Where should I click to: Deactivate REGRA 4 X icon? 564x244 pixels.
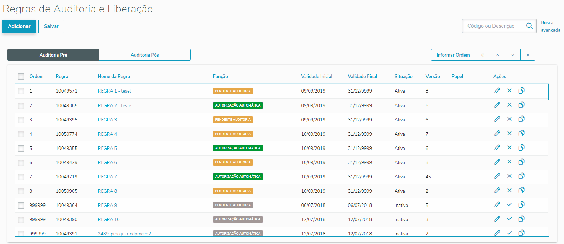coord(509,133)
